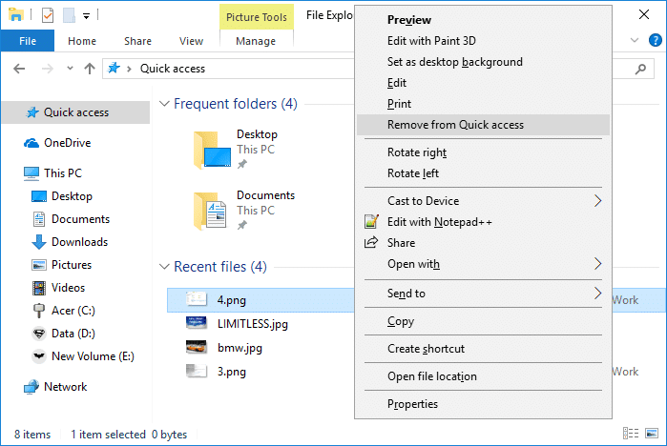This screenshot has height=446, width=667.
Task: Open recent locations dropdown arrow
Action: 70,69
